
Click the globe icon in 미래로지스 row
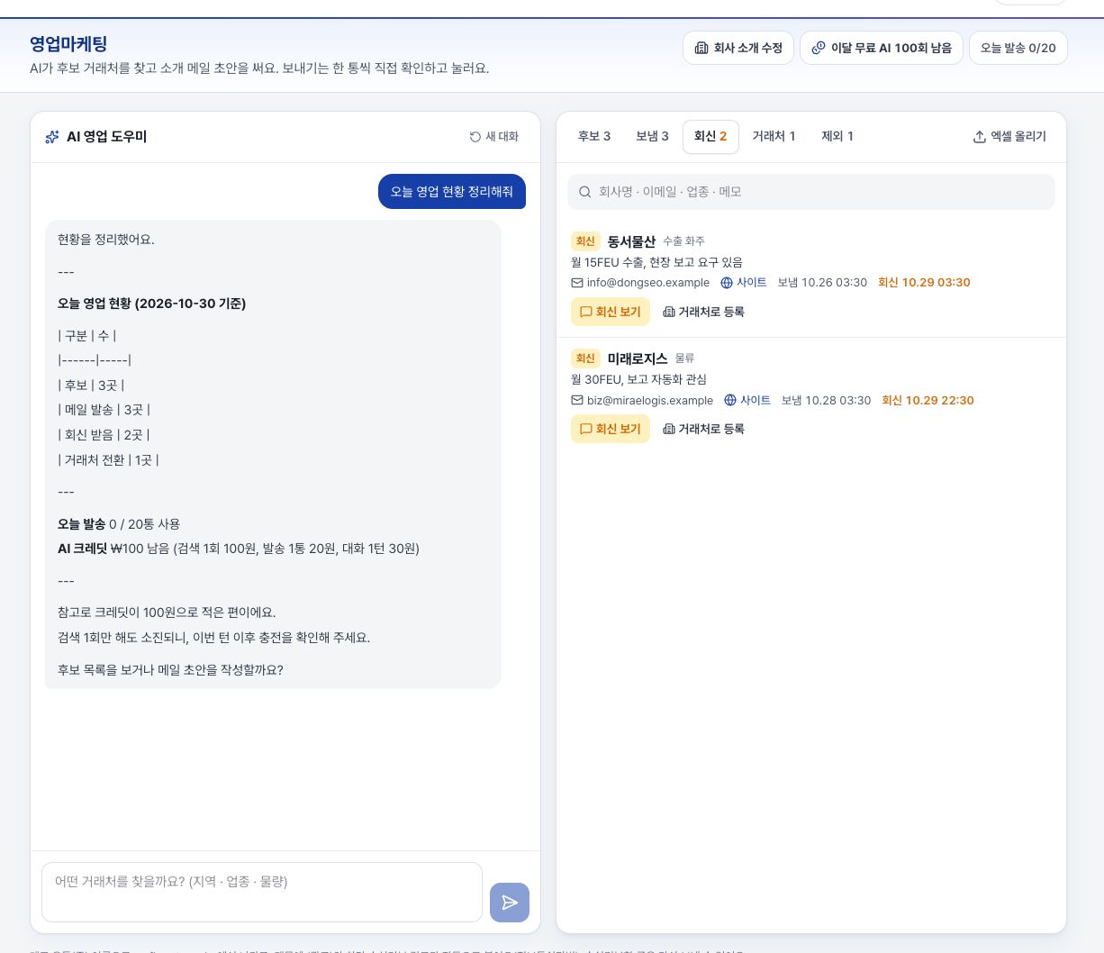coord(730,400)
